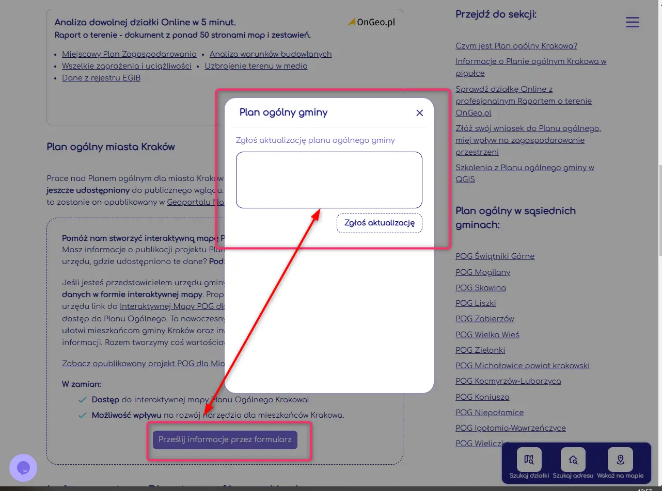Viewport: 662px width, 491px height.
Task: Click inside the update report text area
Action: 329,180
